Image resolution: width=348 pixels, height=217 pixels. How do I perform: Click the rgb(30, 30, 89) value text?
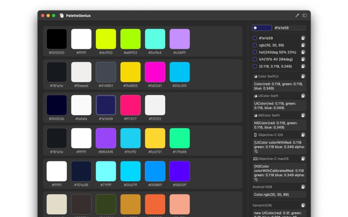tap(271, 45)
